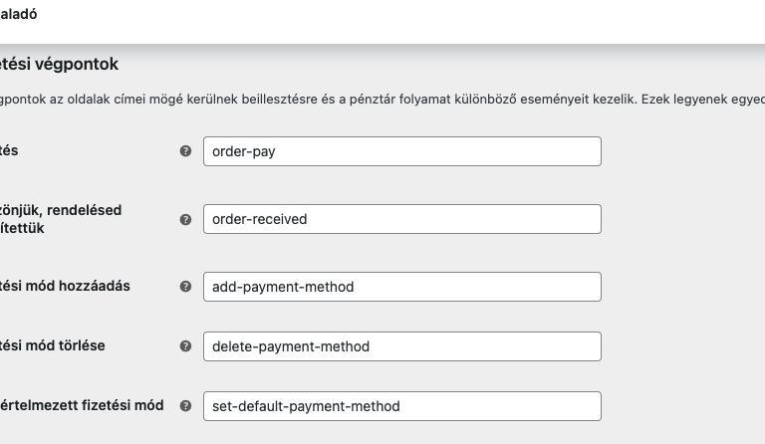This screenshot has height=444, width=765.
Task: Select the add-payment-method input field
Action: point(402,287)
